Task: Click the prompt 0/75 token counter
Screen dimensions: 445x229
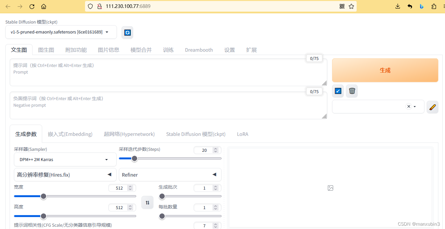Action: pos(314,58)
